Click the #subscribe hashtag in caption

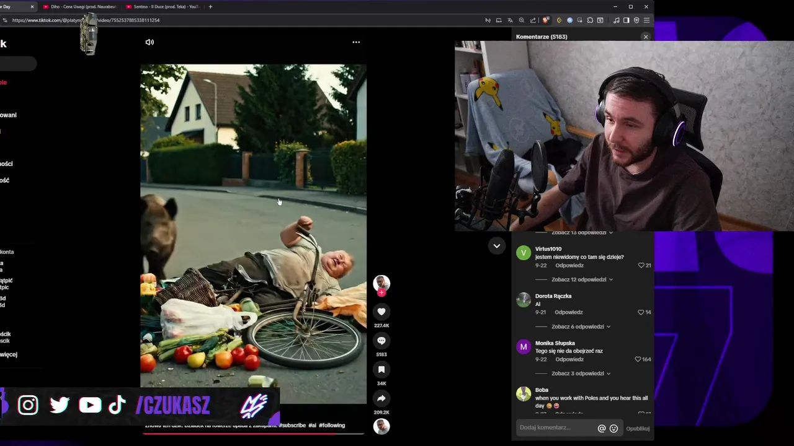tap(292, 426)
